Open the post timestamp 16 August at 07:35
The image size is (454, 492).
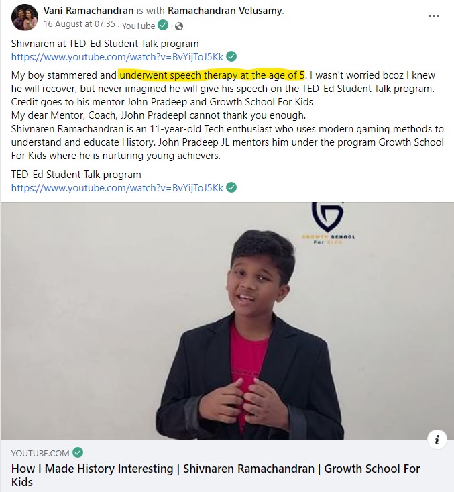coord(79,24)
